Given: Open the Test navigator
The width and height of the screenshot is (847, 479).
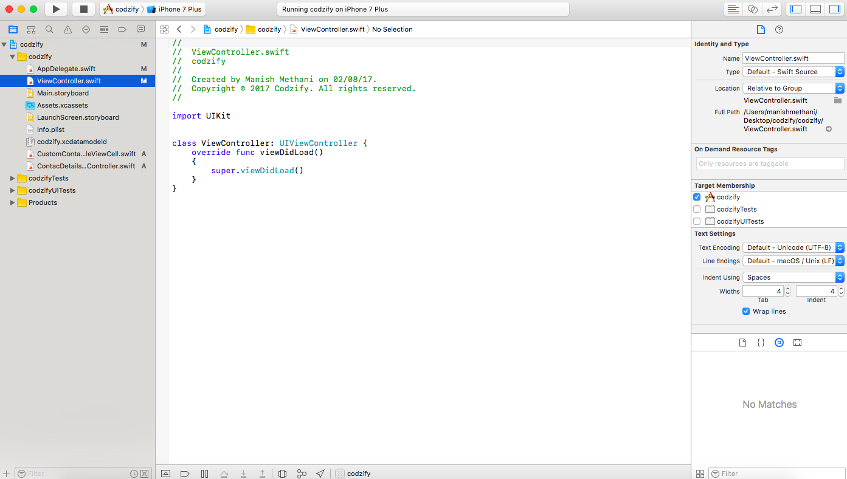Looking at the screenshot, I should tap(86, 29).
